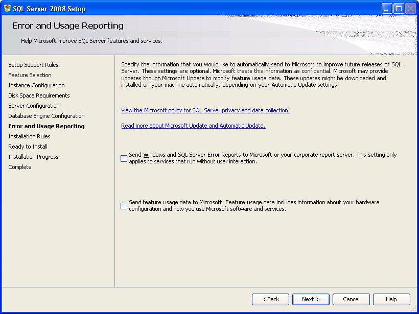The height and width of the screenshot is (314, 419).
Task: Cancel the SQL Server setup
Action: (351, 299)
